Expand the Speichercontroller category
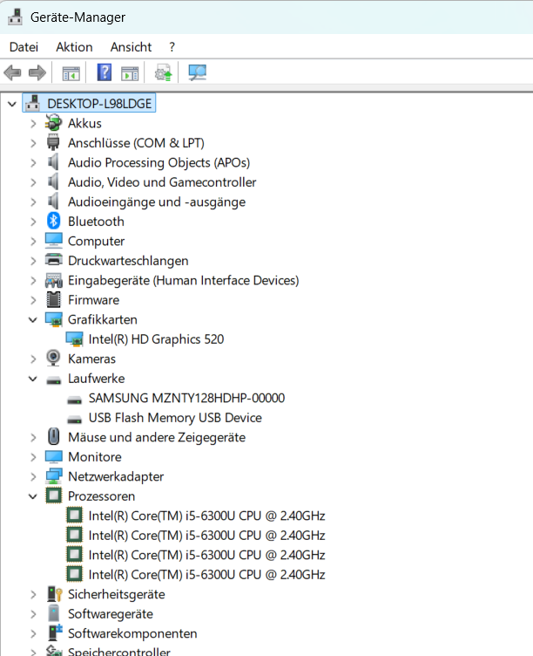 pyautogui.click(x=33, y=652)
